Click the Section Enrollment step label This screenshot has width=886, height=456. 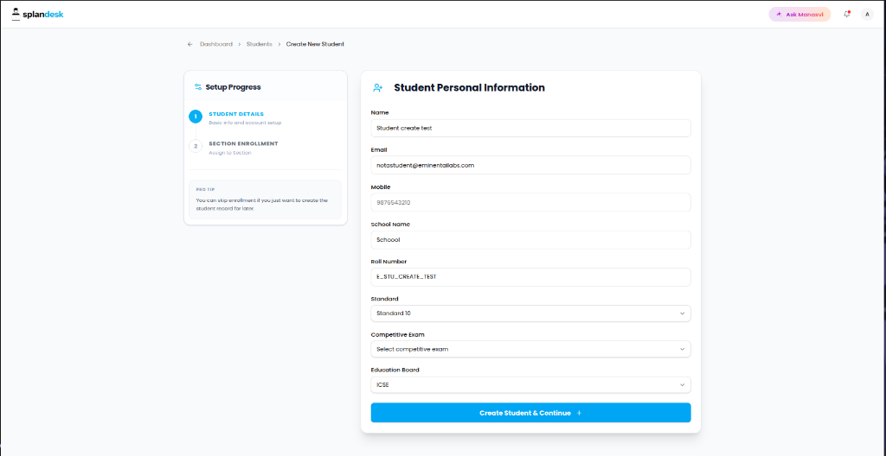[243, 143]
